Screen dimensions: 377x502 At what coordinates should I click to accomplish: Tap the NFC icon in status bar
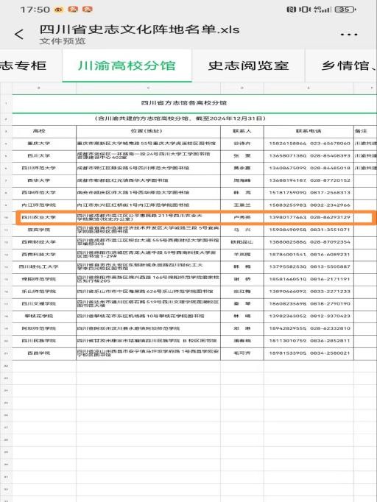291,10
